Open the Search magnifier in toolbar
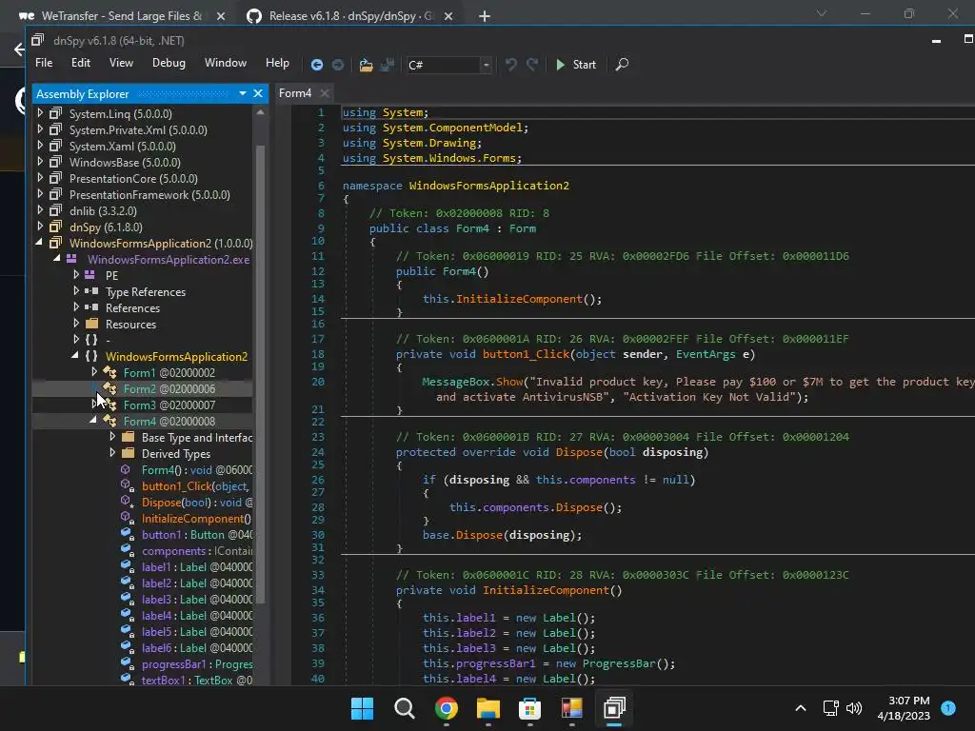The height and width of the screenshot is (731, 975). click(x=622, y=65)
